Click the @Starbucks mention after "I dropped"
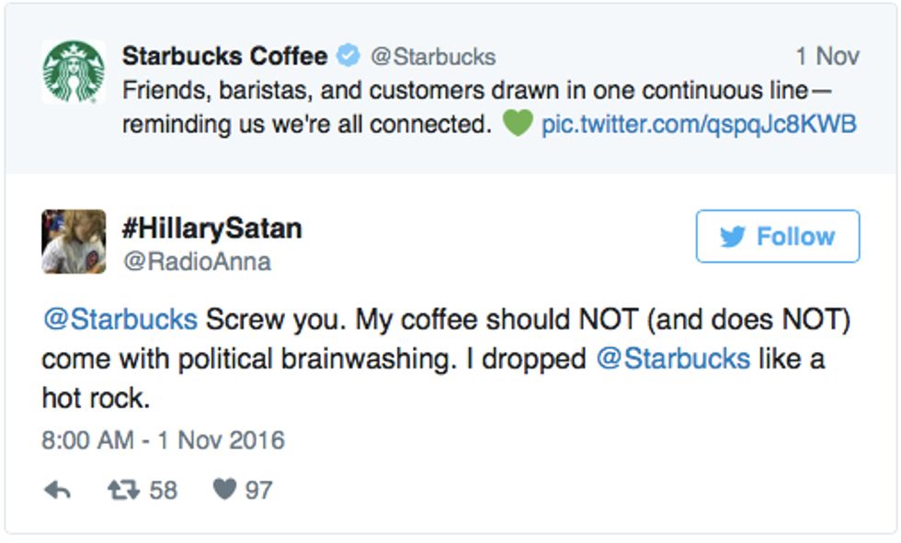Image resolution: width=901 pixels, height=543 pixels. pos(673,358)
